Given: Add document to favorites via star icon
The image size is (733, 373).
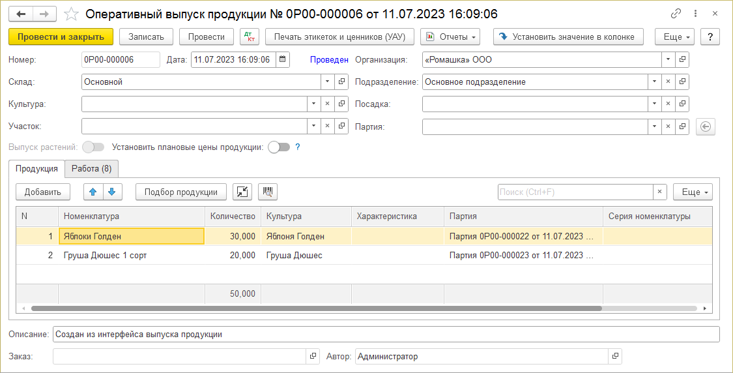Looking at the screenshot, I should (71, 14).
